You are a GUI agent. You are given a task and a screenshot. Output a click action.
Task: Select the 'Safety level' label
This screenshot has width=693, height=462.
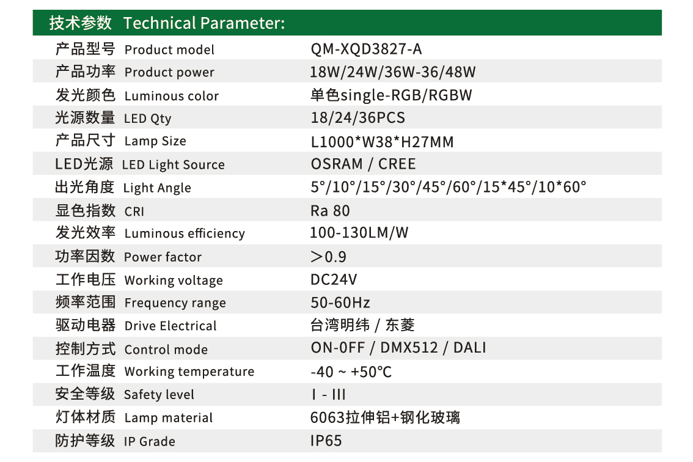(x=159, y=395)
